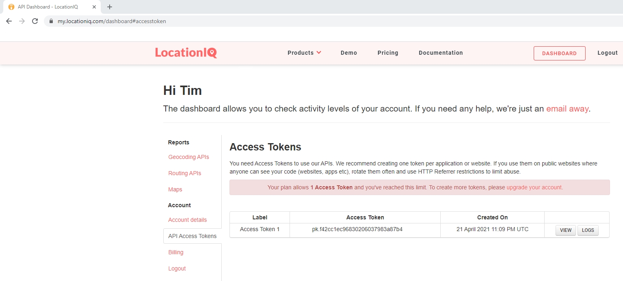Select Pricing from the navigation bar

[x=387, y=53]
